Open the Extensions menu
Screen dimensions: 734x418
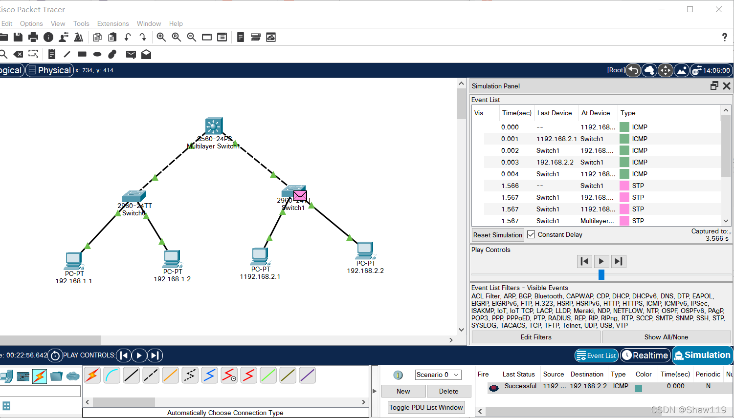click(x=113, y=23)
